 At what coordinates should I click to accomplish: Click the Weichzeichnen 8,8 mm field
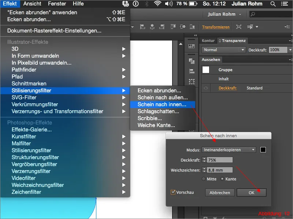[220, 170]
